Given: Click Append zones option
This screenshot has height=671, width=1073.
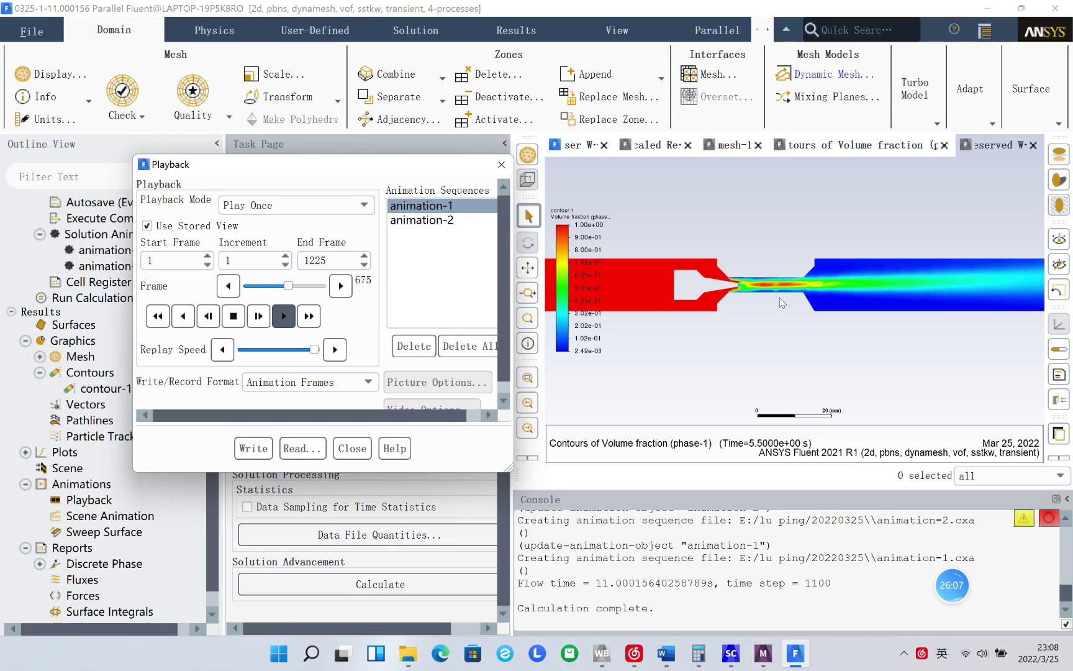Looking at the screenshot, I should [x=586, y=74].
